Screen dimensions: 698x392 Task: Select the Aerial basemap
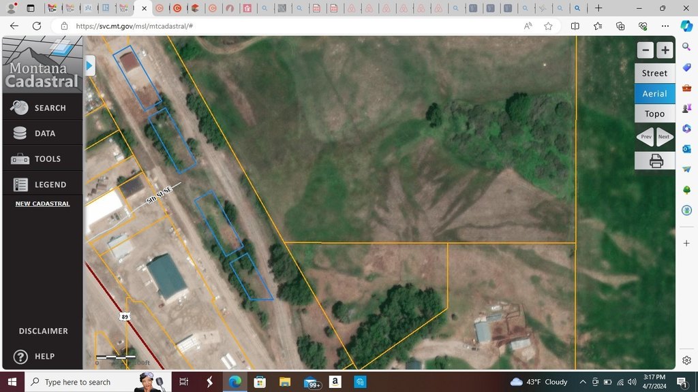pos(654,94)
